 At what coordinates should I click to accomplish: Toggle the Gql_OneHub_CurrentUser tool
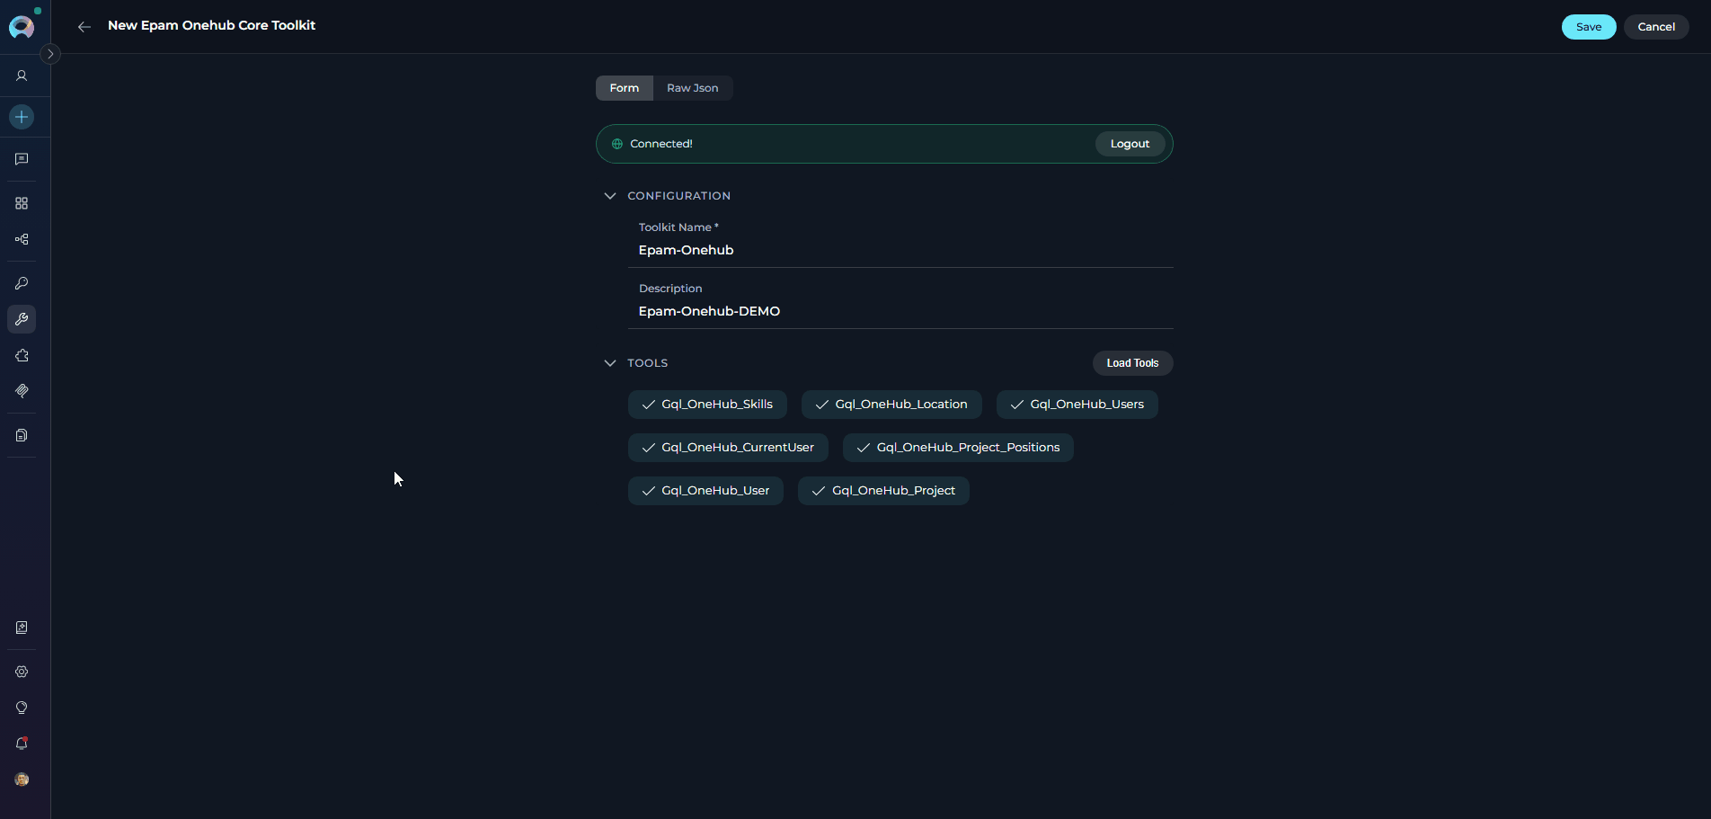point(728,448)
